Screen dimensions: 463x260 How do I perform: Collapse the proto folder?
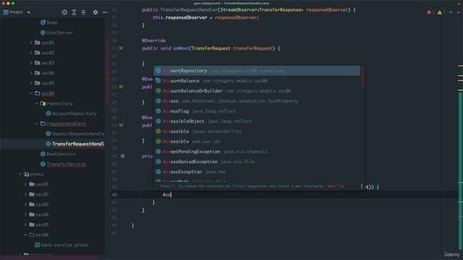pyautogui.click(x=20, y=174)
